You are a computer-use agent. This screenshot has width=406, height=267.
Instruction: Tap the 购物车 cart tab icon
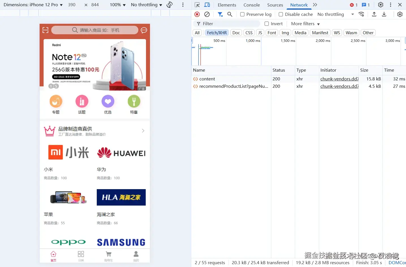pyautogui.click(x=109, y=256)
